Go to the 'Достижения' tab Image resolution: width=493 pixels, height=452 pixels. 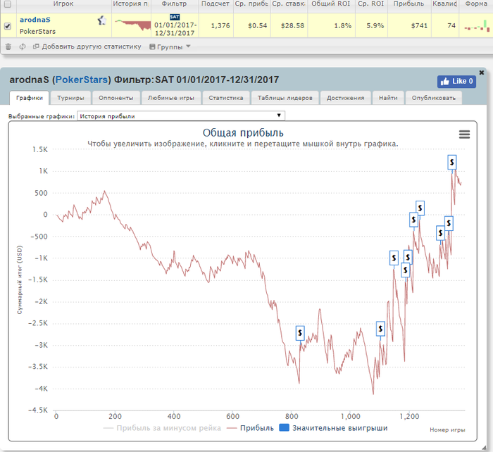(345, 98)
